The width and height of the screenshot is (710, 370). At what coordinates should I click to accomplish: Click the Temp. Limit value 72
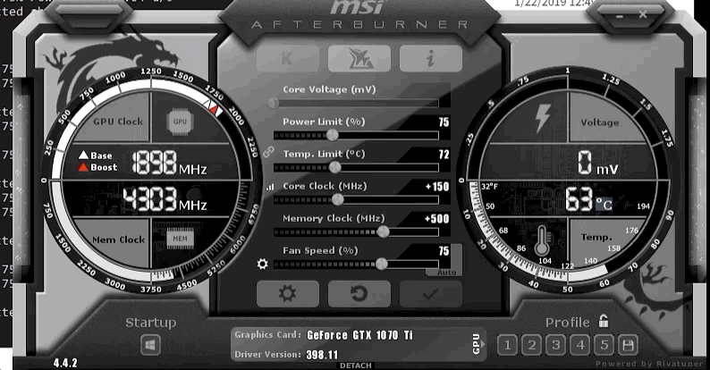444,155
